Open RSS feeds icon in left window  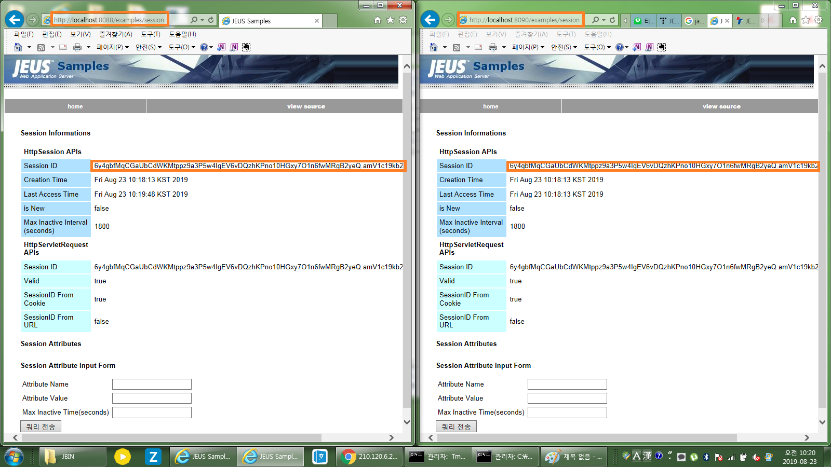pyautogui.click(x=41, y=47)
